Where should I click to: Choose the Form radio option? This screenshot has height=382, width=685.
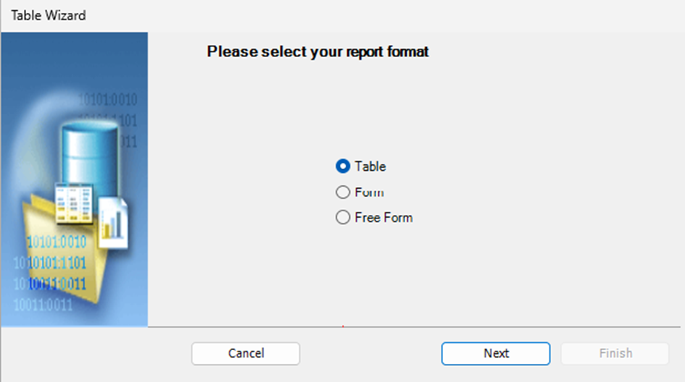click(x=343, y=192)
